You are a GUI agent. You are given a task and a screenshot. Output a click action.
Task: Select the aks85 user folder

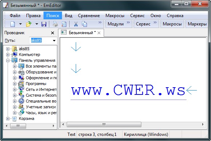tap(24, 49)
